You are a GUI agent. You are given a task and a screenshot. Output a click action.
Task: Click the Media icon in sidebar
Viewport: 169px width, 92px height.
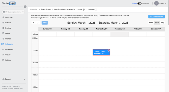pyautogui.click(x=3, y=33)
